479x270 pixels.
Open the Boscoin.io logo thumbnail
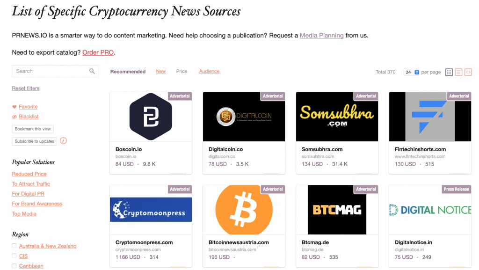pos(151,117)
